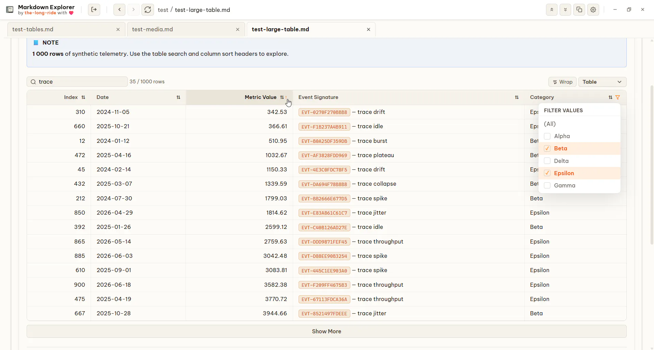This screenshot has height=350, width=654.
Task: Sort by the Category column arrows
Action: [x=610, y=97]
